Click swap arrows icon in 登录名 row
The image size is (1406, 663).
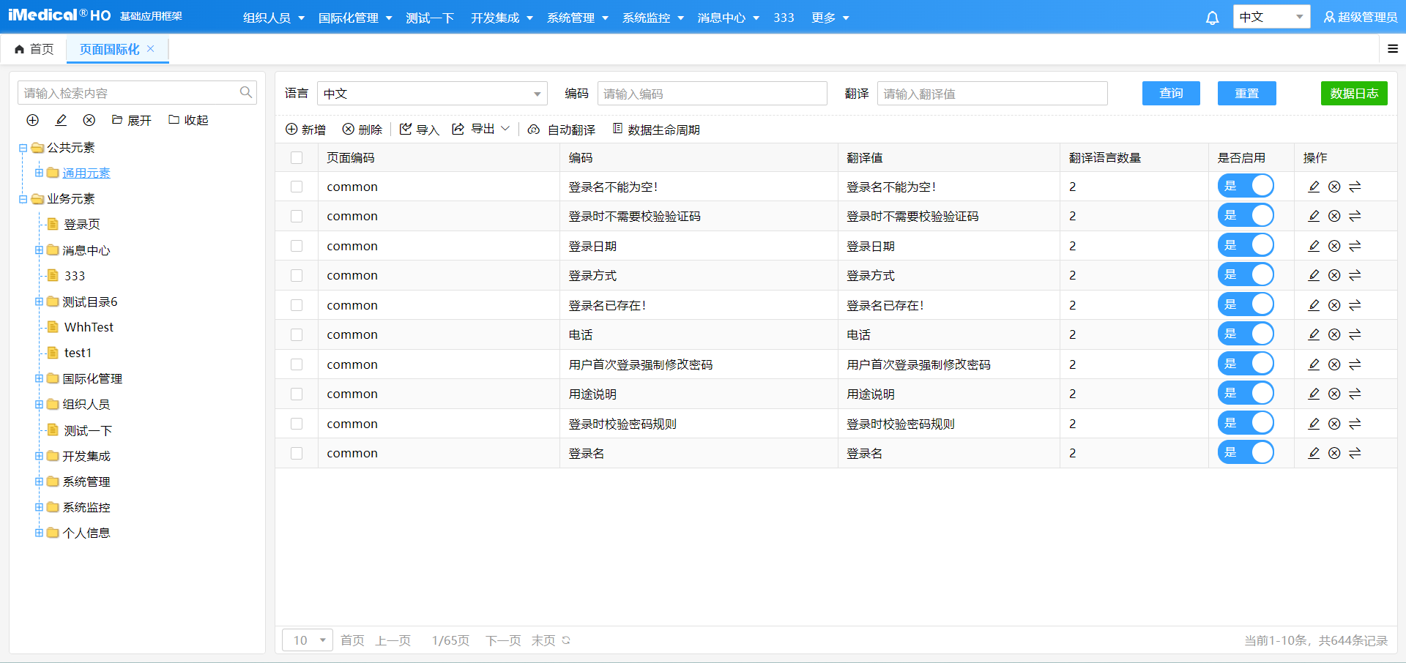pos(1355,453)
